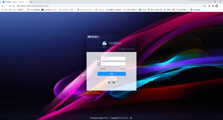This screenshot has height=120, width=223.
Task: Open the Baidu Cloud management center bookmark
Action: click(131, 10)
